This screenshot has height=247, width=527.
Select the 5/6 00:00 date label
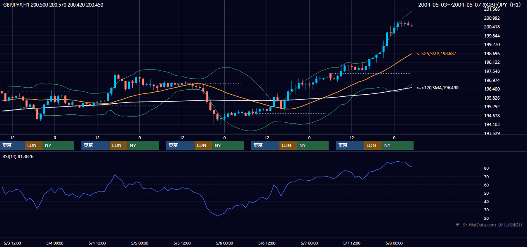[224, 243]
